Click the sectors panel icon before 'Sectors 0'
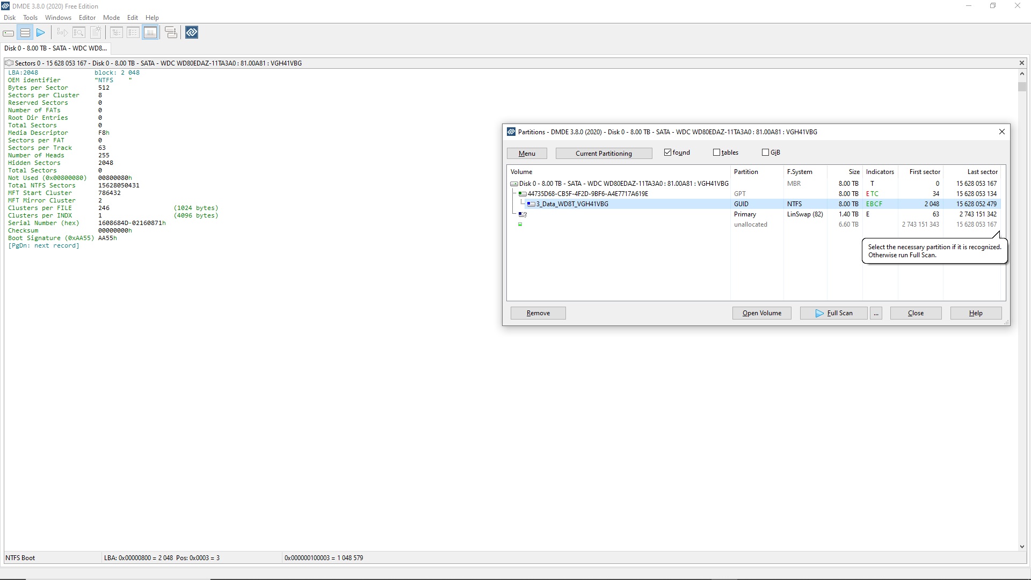 9,63
